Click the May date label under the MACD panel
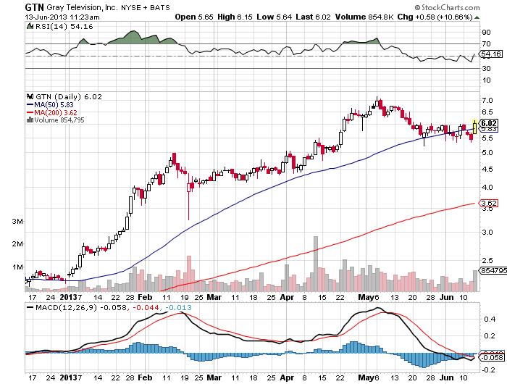Image resolution: width=507 pixels, height=384 pixels. click(366, 377)
